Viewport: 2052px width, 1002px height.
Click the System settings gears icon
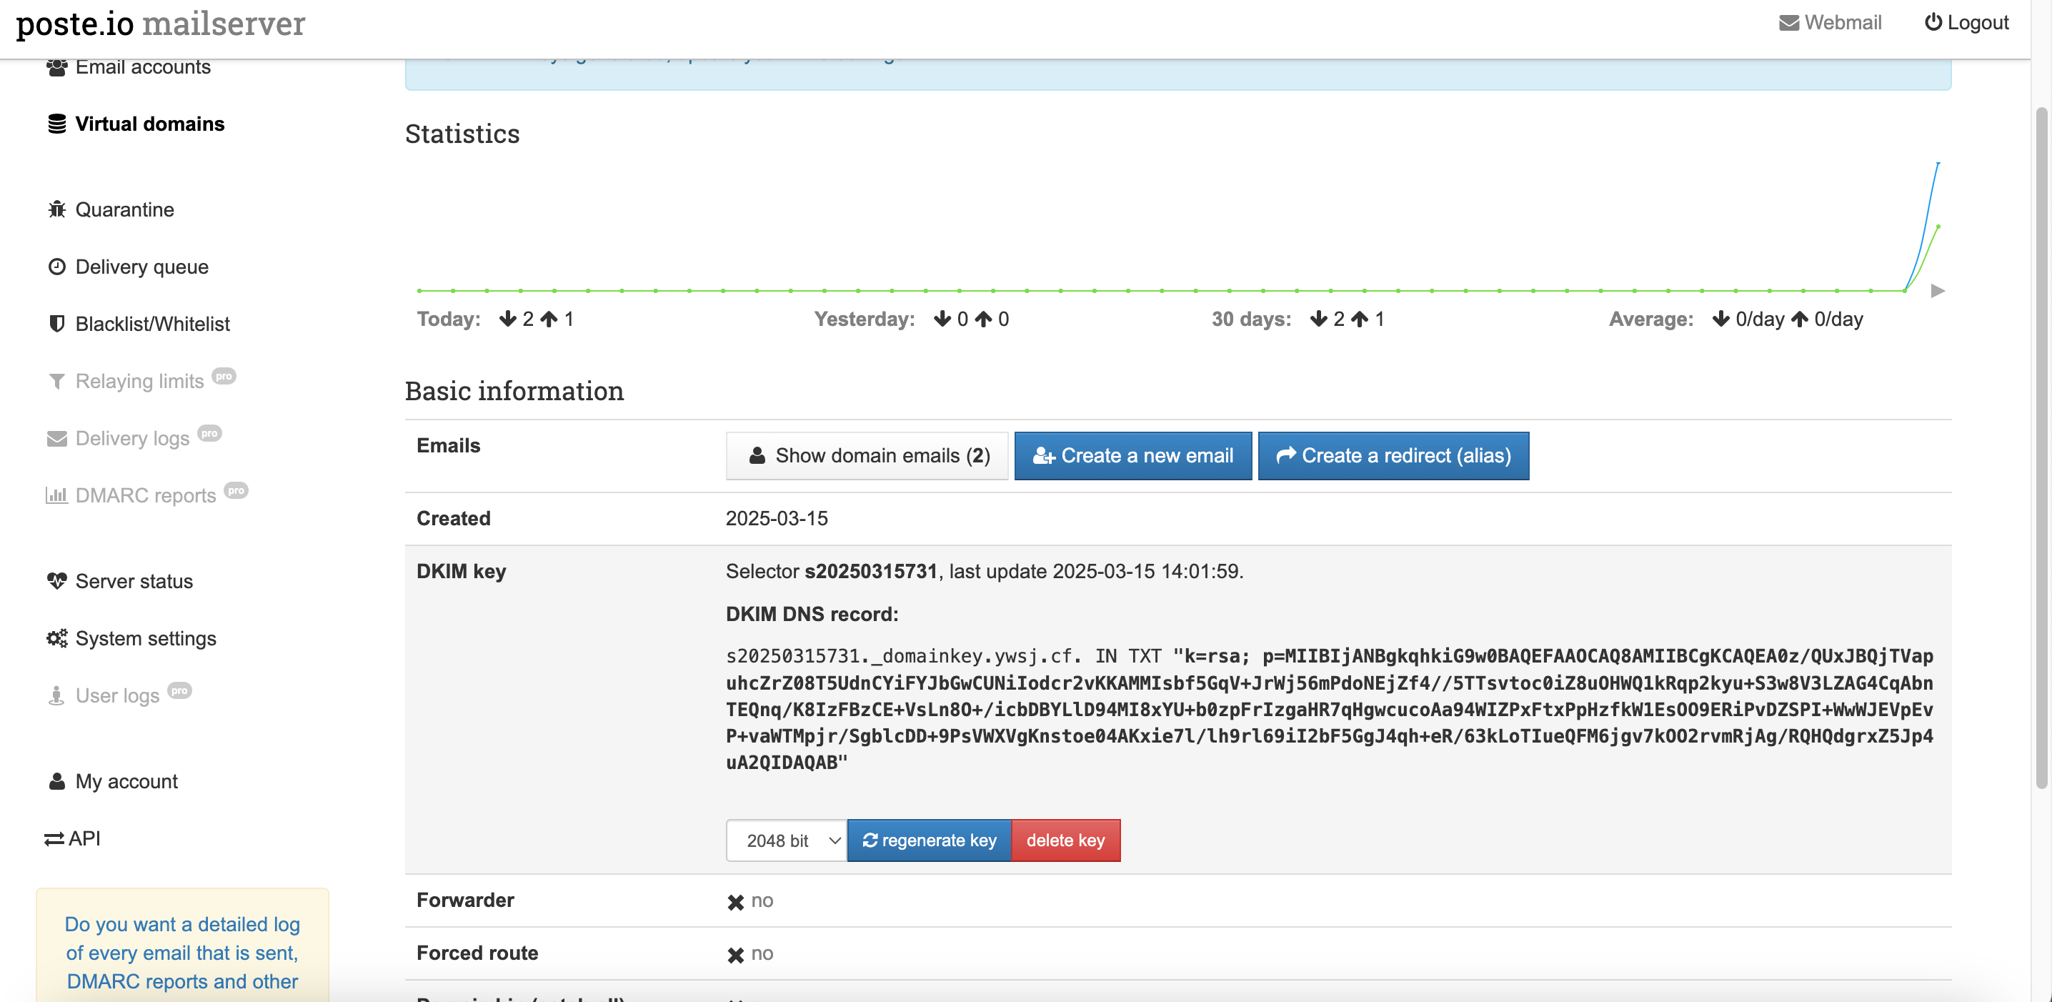pyautogui.click(x=56, y=638)
